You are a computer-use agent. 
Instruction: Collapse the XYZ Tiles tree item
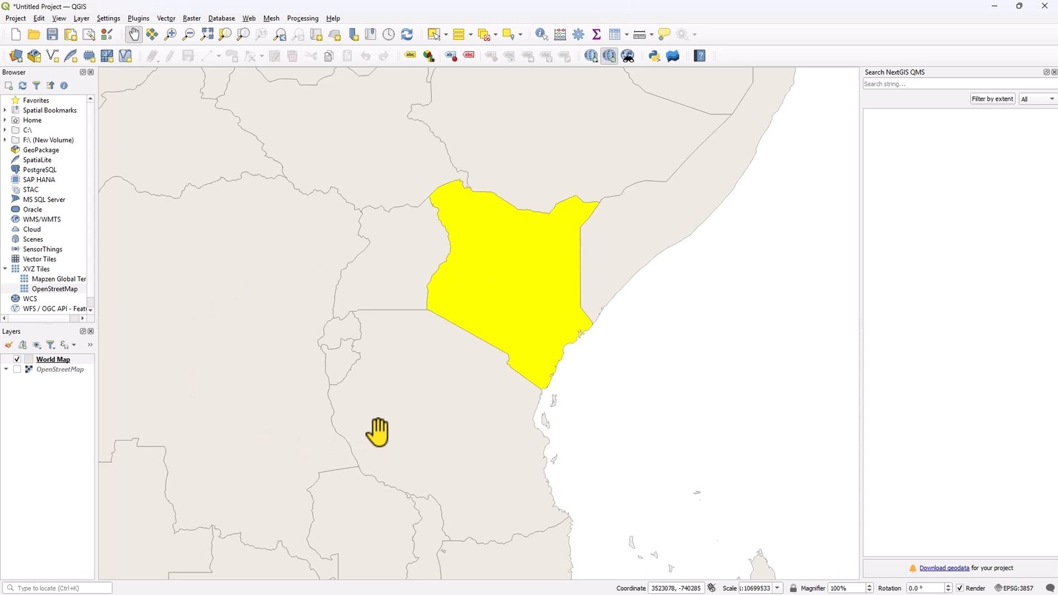tap(5, 269)
